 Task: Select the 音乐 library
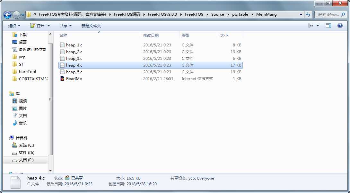pyautogui.click(x=20, y=123)
